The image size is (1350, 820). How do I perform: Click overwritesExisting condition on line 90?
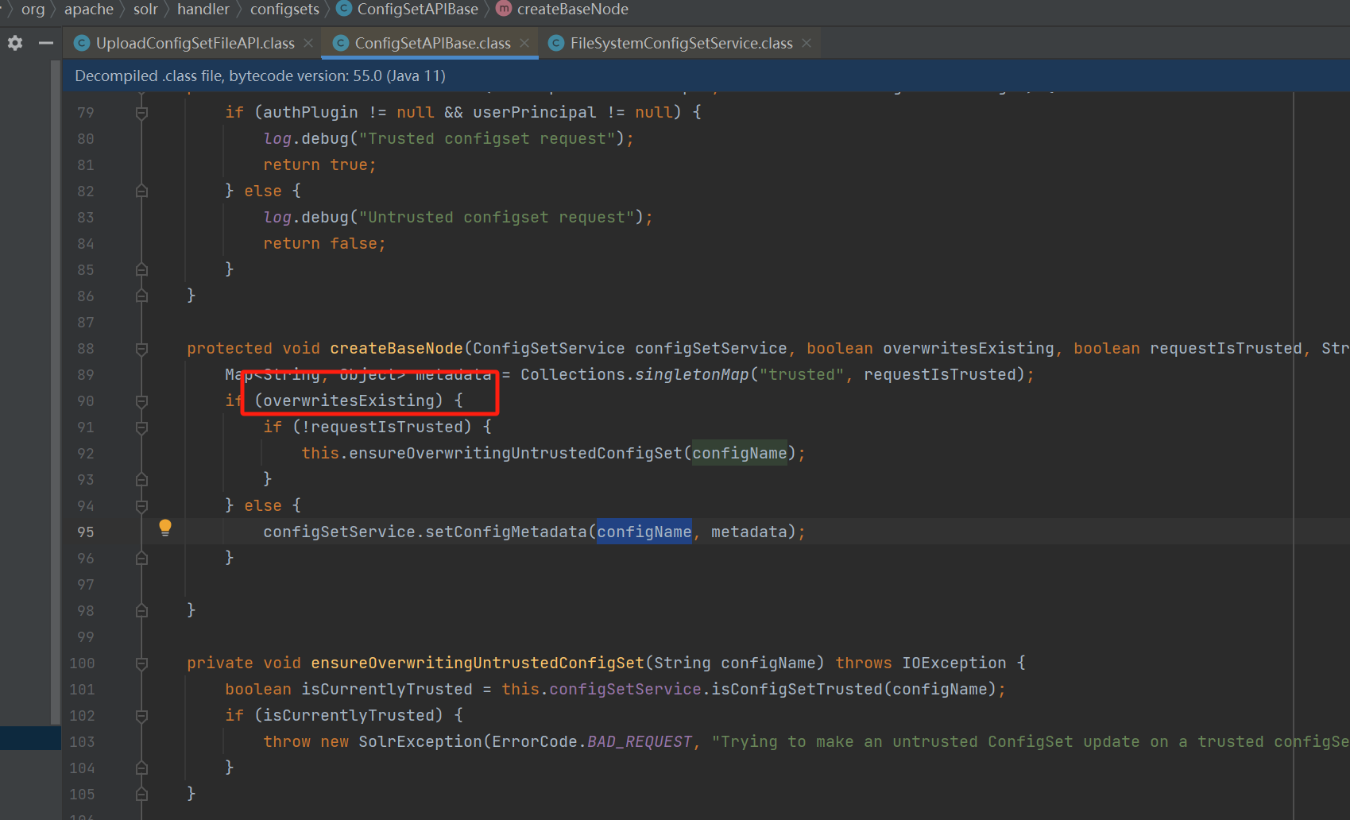tap(349, 400)
